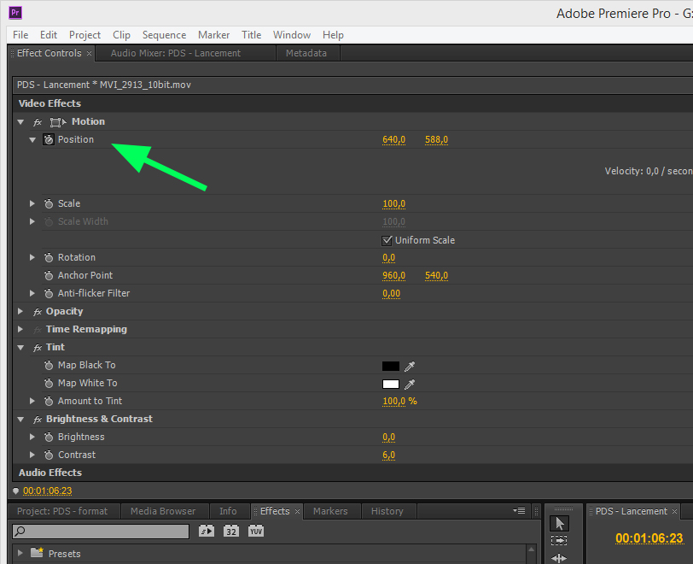The image size is (693, 564).
Task: Toggle Map Black To stopwatch
Action: (x=49, y=365)
